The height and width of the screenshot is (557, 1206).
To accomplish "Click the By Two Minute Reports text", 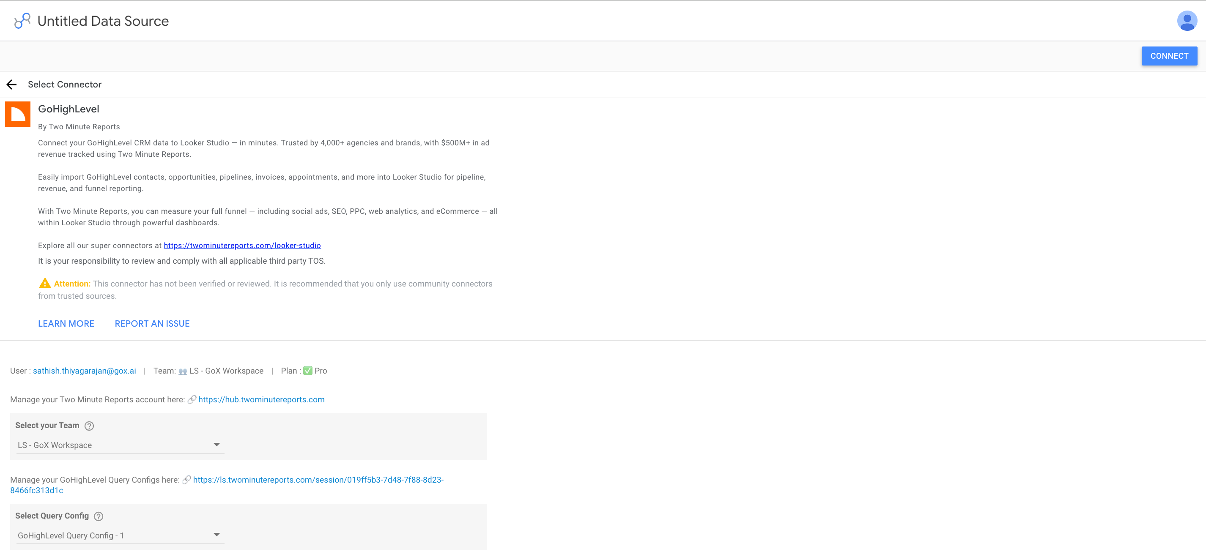I will coord(79,127).
